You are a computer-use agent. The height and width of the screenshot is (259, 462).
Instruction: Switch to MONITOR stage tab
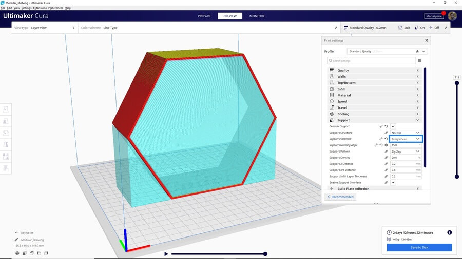click(x=257, y=16)
